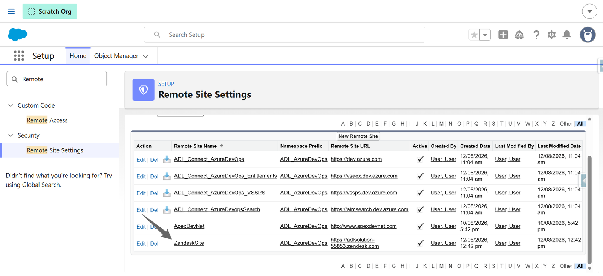
Task: Open the ADL_Connect_AzureDevOps_Entitlements site link
Action: pos(225,176)
